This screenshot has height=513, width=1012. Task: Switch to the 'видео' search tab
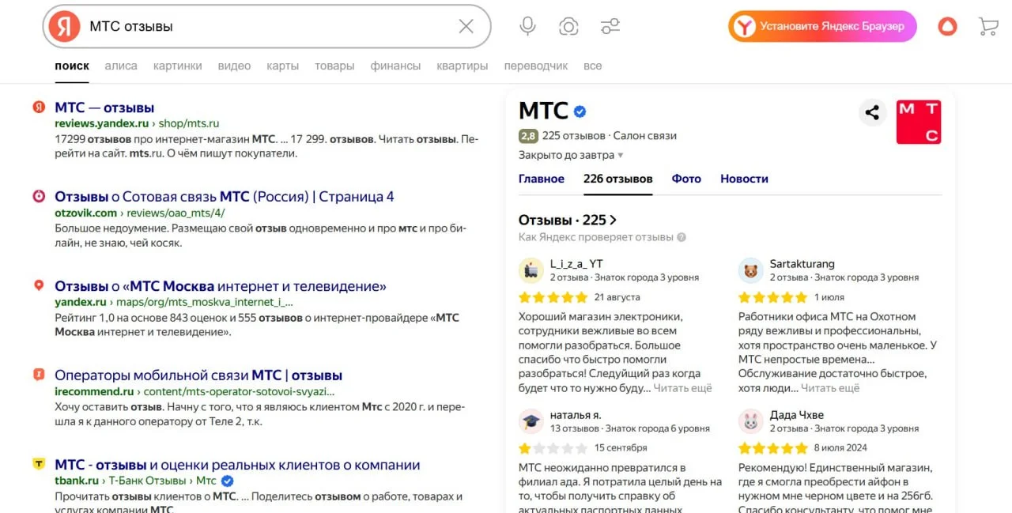point(234,66)
